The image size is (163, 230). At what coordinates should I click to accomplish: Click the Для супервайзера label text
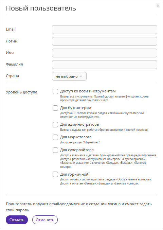click(x=77, y=150)
